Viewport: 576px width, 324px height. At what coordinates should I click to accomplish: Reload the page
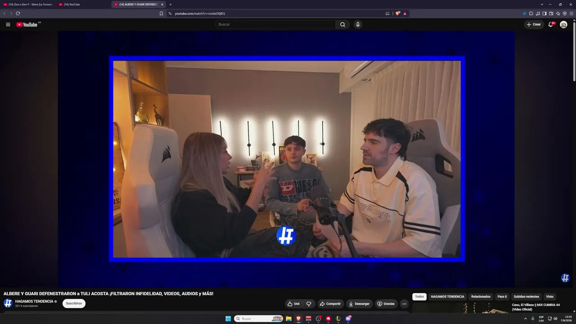coord(18,13)
